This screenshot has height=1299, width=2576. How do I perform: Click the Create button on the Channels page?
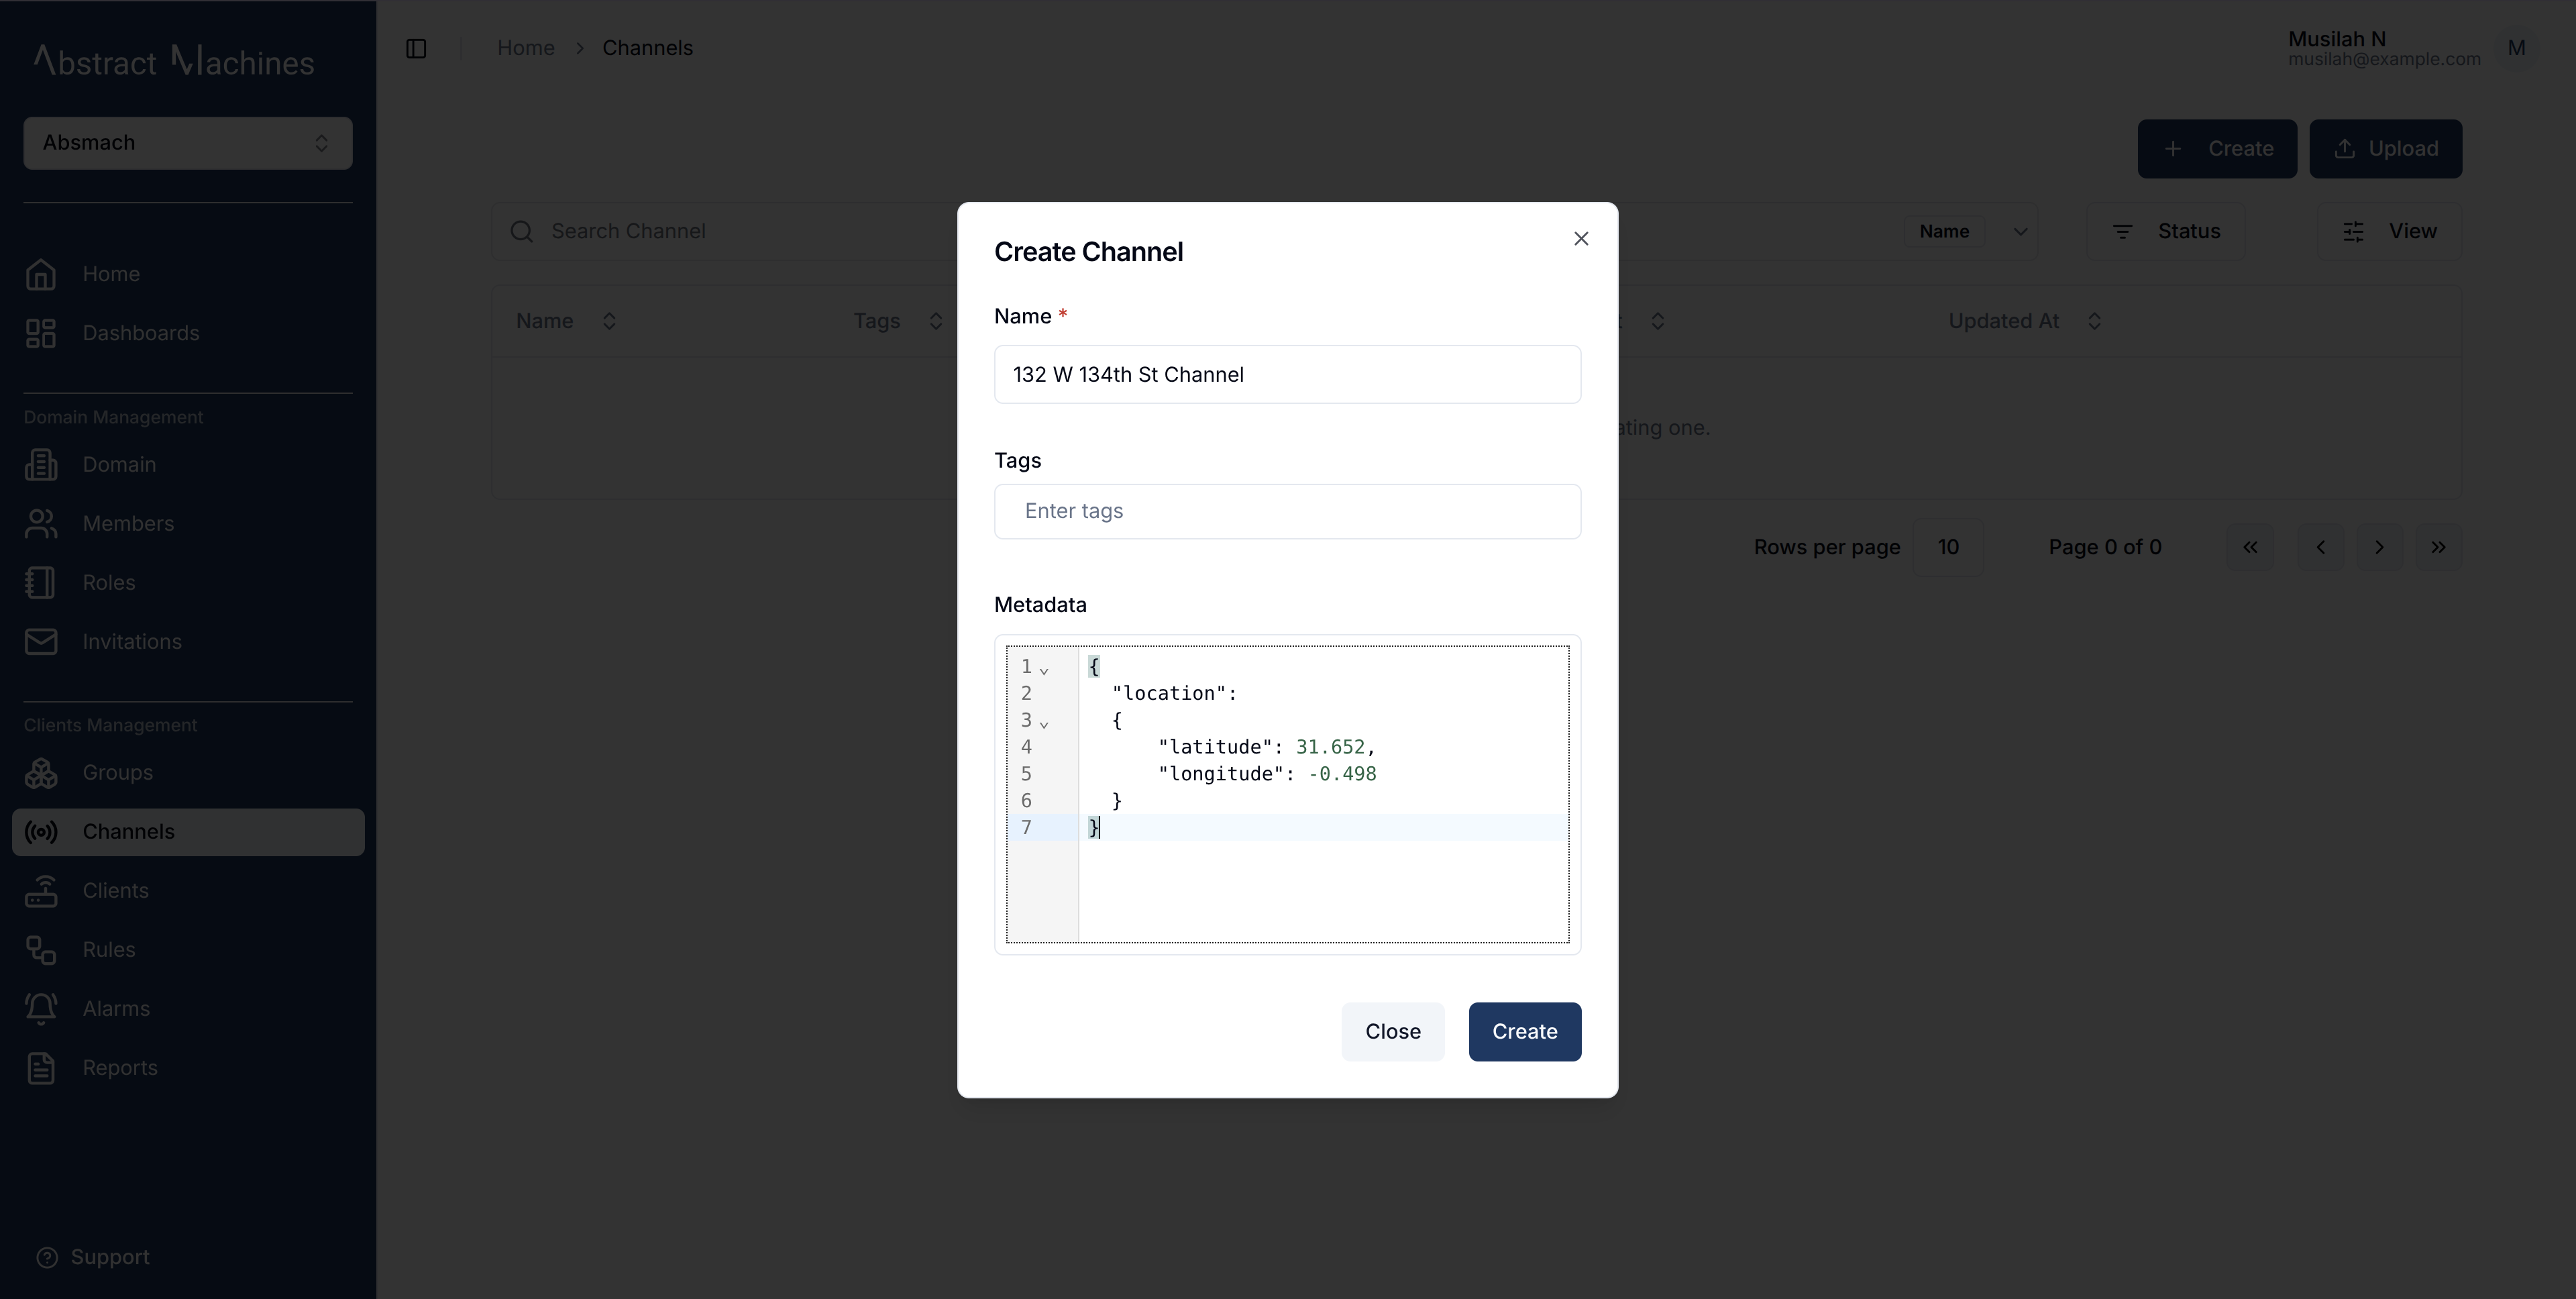coord(2216,149)
